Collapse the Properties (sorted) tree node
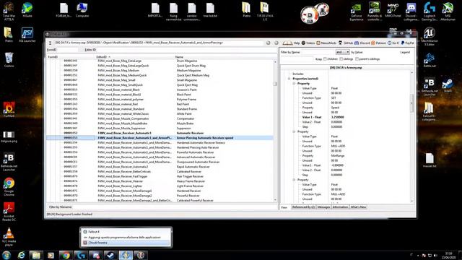The height and width of the screenshot is (260, 462). (289, 79)
